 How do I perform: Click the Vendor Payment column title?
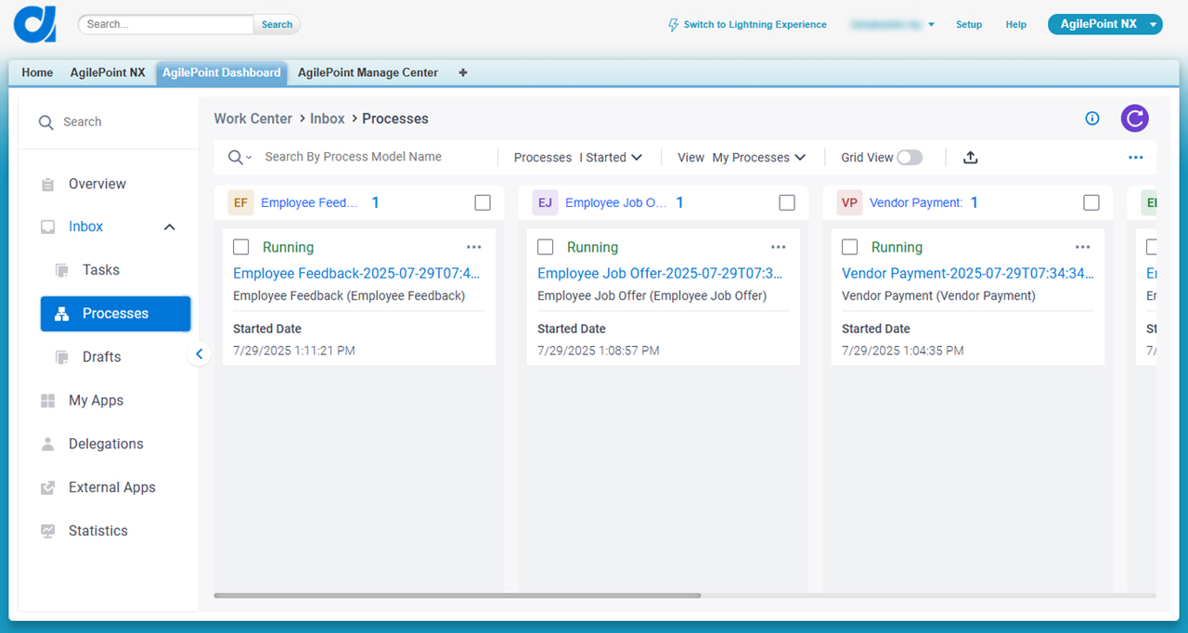[916, 202]
